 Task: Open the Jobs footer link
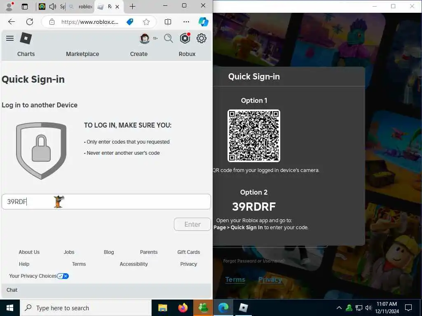click(69, 252)
